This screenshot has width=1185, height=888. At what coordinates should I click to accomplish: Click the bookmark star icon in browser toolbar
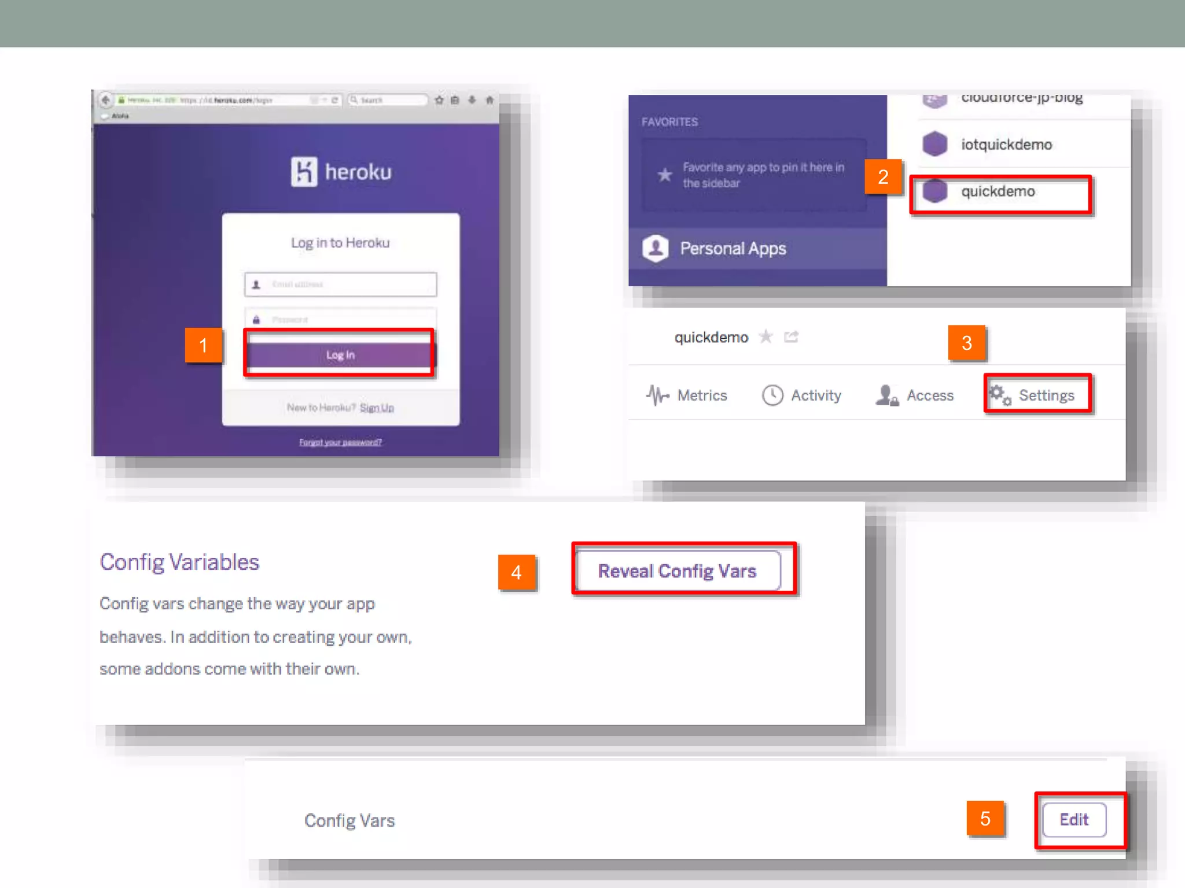coord(439,100)
